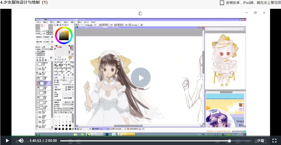Click the 字幕 subtitles button
This screenshot has width=281, height=145.
click(x=261, y=141)
